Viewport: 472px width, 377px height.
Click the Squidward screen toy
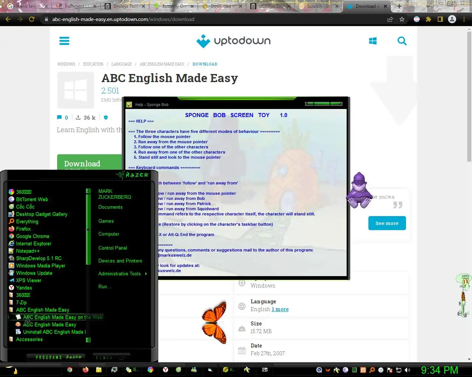[464, 295]
